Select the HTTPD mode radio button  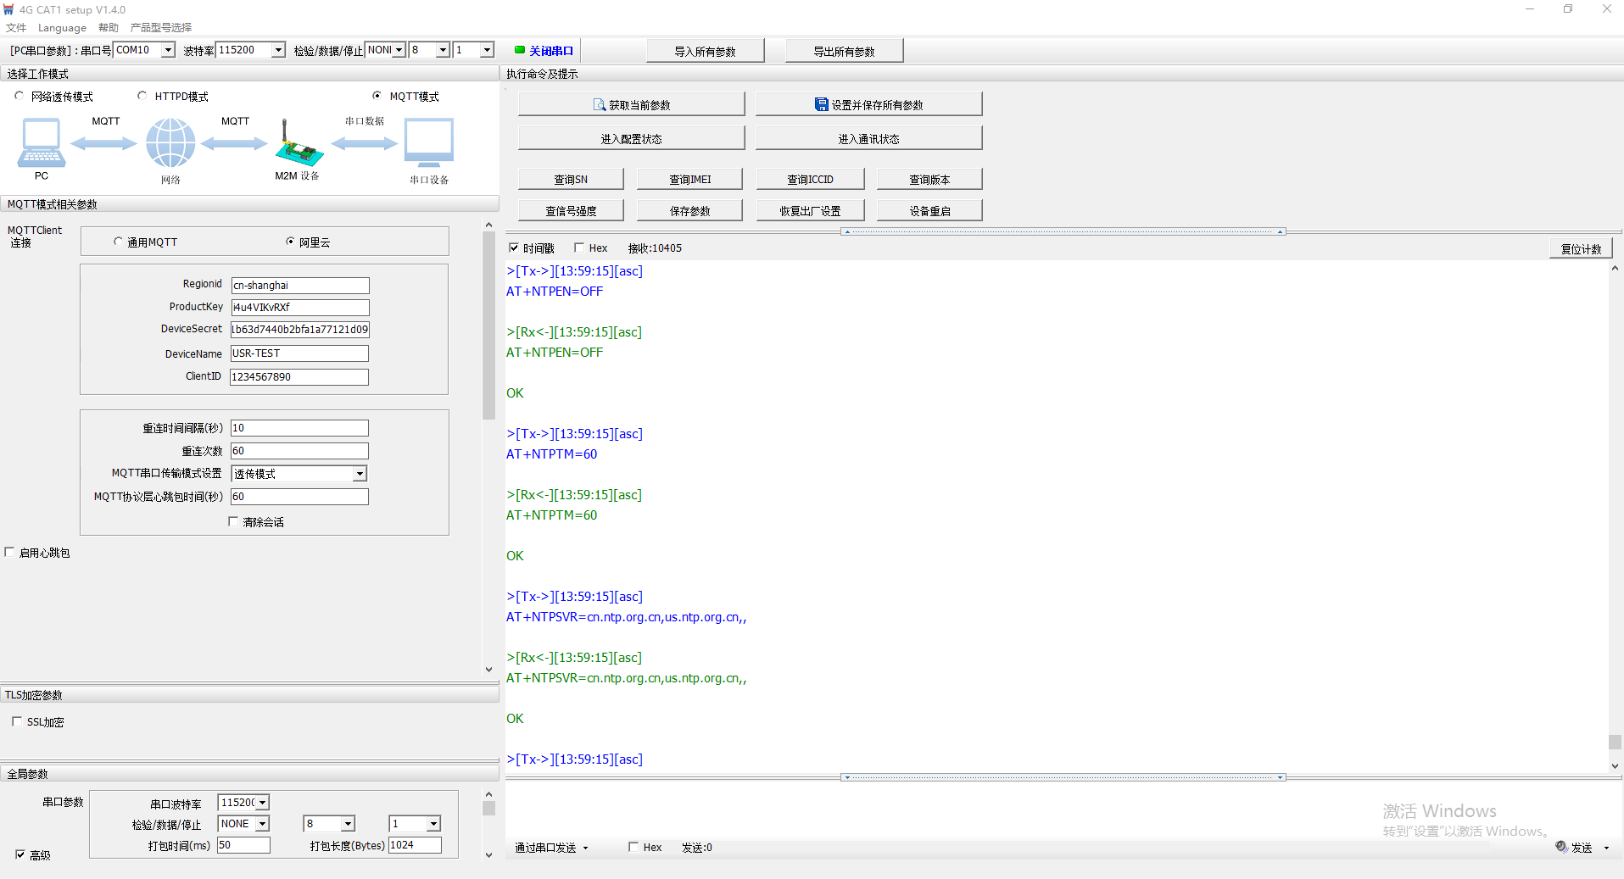(142, 97)
